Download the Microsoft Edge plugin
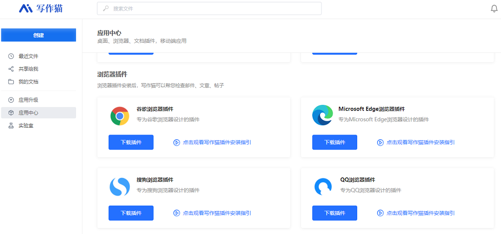Viewport: 501px width, 234px height. (334, 142)
